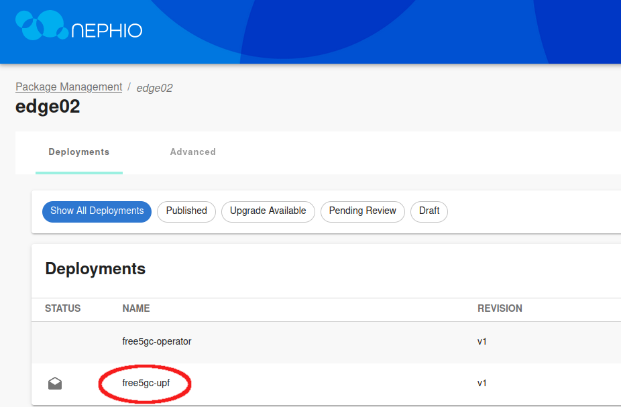This screenshot has height=407, width=621.
Task: Click the v1 revision of free5gc-operator
Action: pyautogui.click(x=482, y=341)
